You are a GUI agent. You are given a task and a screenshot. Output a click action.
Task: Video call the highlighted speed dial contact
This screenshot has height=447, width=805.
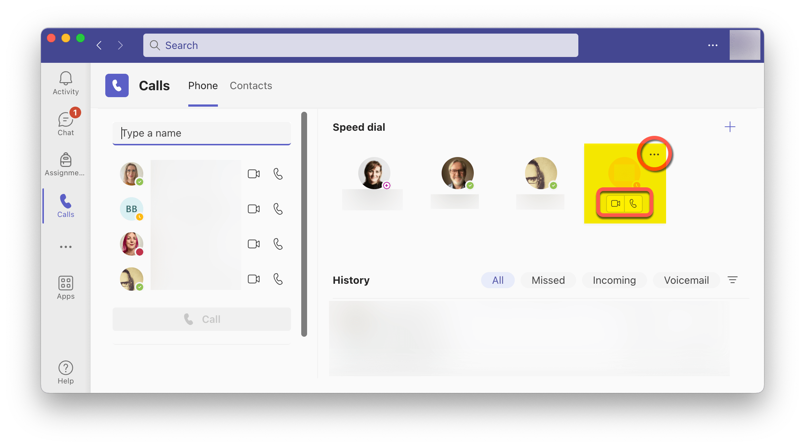click(615, 203)
